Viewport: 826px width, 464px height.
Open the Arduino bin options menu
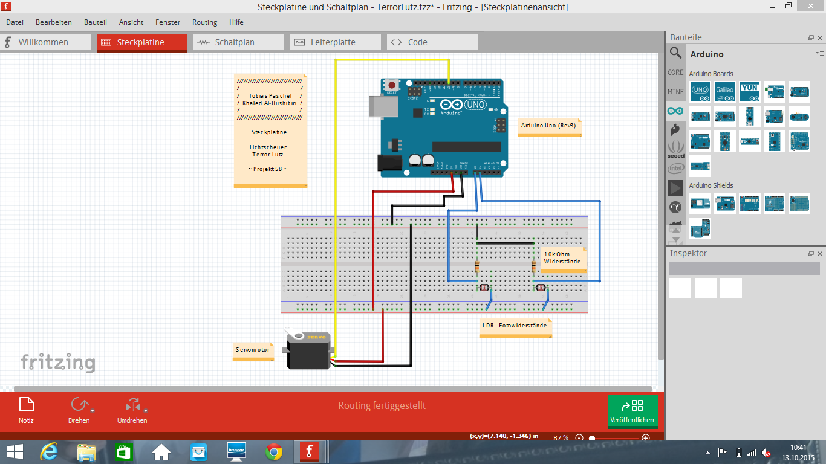tap(819, 53)
